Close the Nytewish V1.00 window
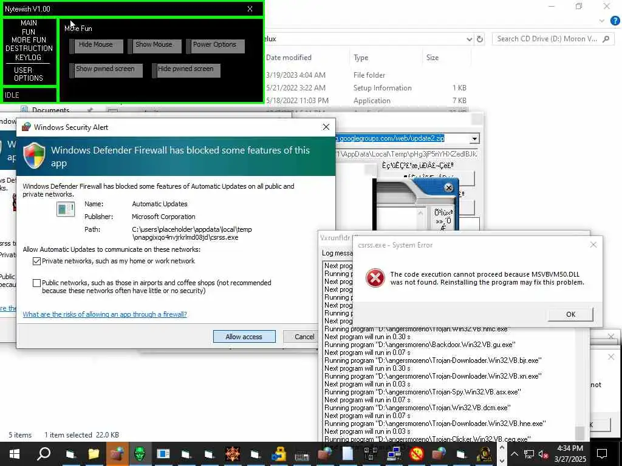Image resolution: width=622 pixels, height=466 pixels. tap(250, 8)
